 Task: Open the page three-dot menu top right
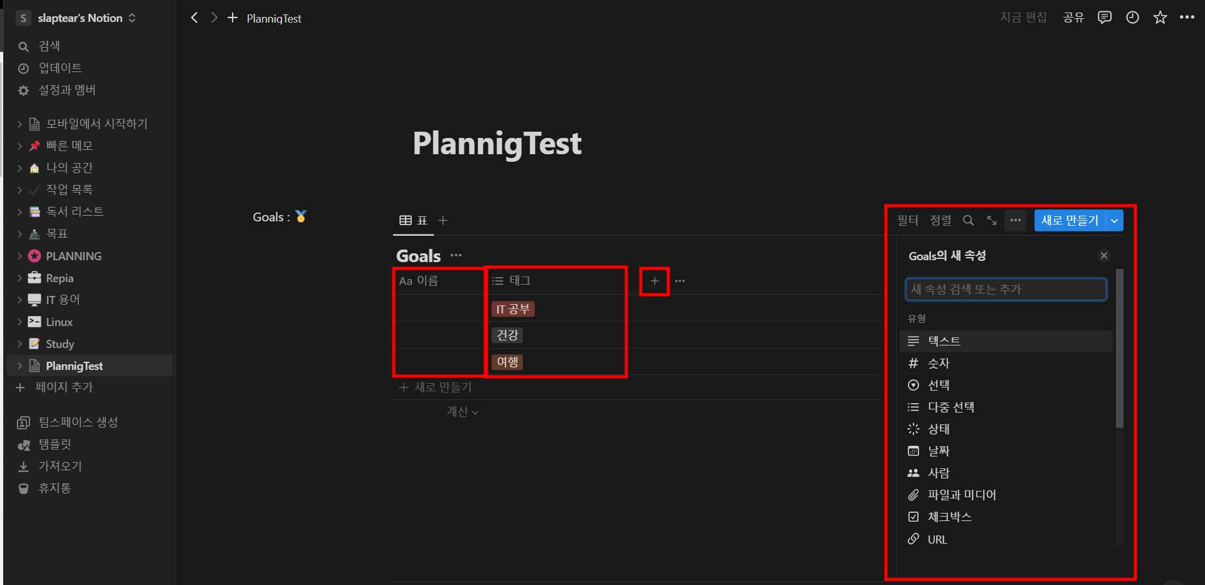(x=1187, y=18)
